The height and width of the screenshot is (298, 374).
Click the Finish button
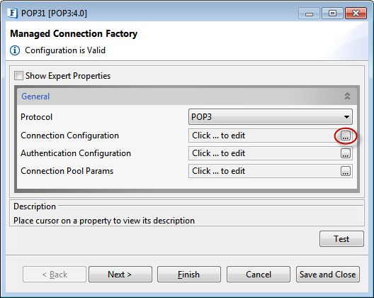click(189, 275)
